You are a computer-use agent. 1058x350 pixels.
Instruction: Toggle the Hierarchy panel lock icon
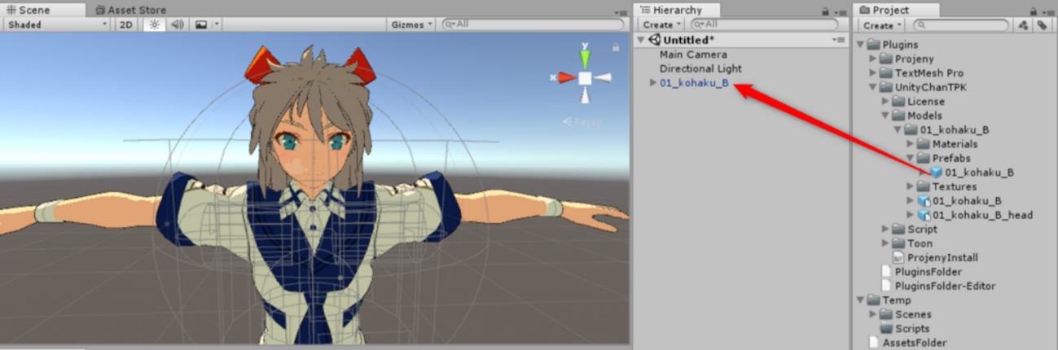[827, 11]
